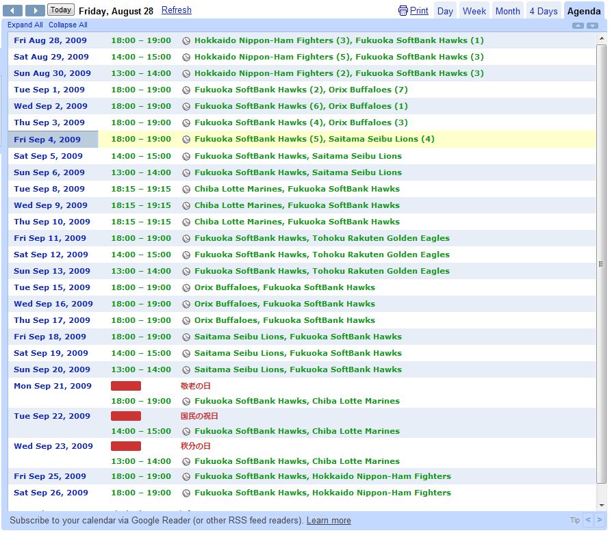612x533 pixels.
Task: Click clock icon for Sun Aug 30 event
Action: (187, 73)
